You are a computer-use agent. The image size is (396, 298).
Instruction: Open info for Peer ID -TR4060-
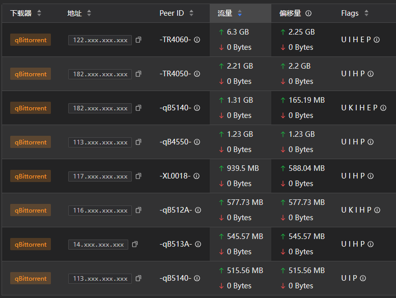(x=197, y=40)
